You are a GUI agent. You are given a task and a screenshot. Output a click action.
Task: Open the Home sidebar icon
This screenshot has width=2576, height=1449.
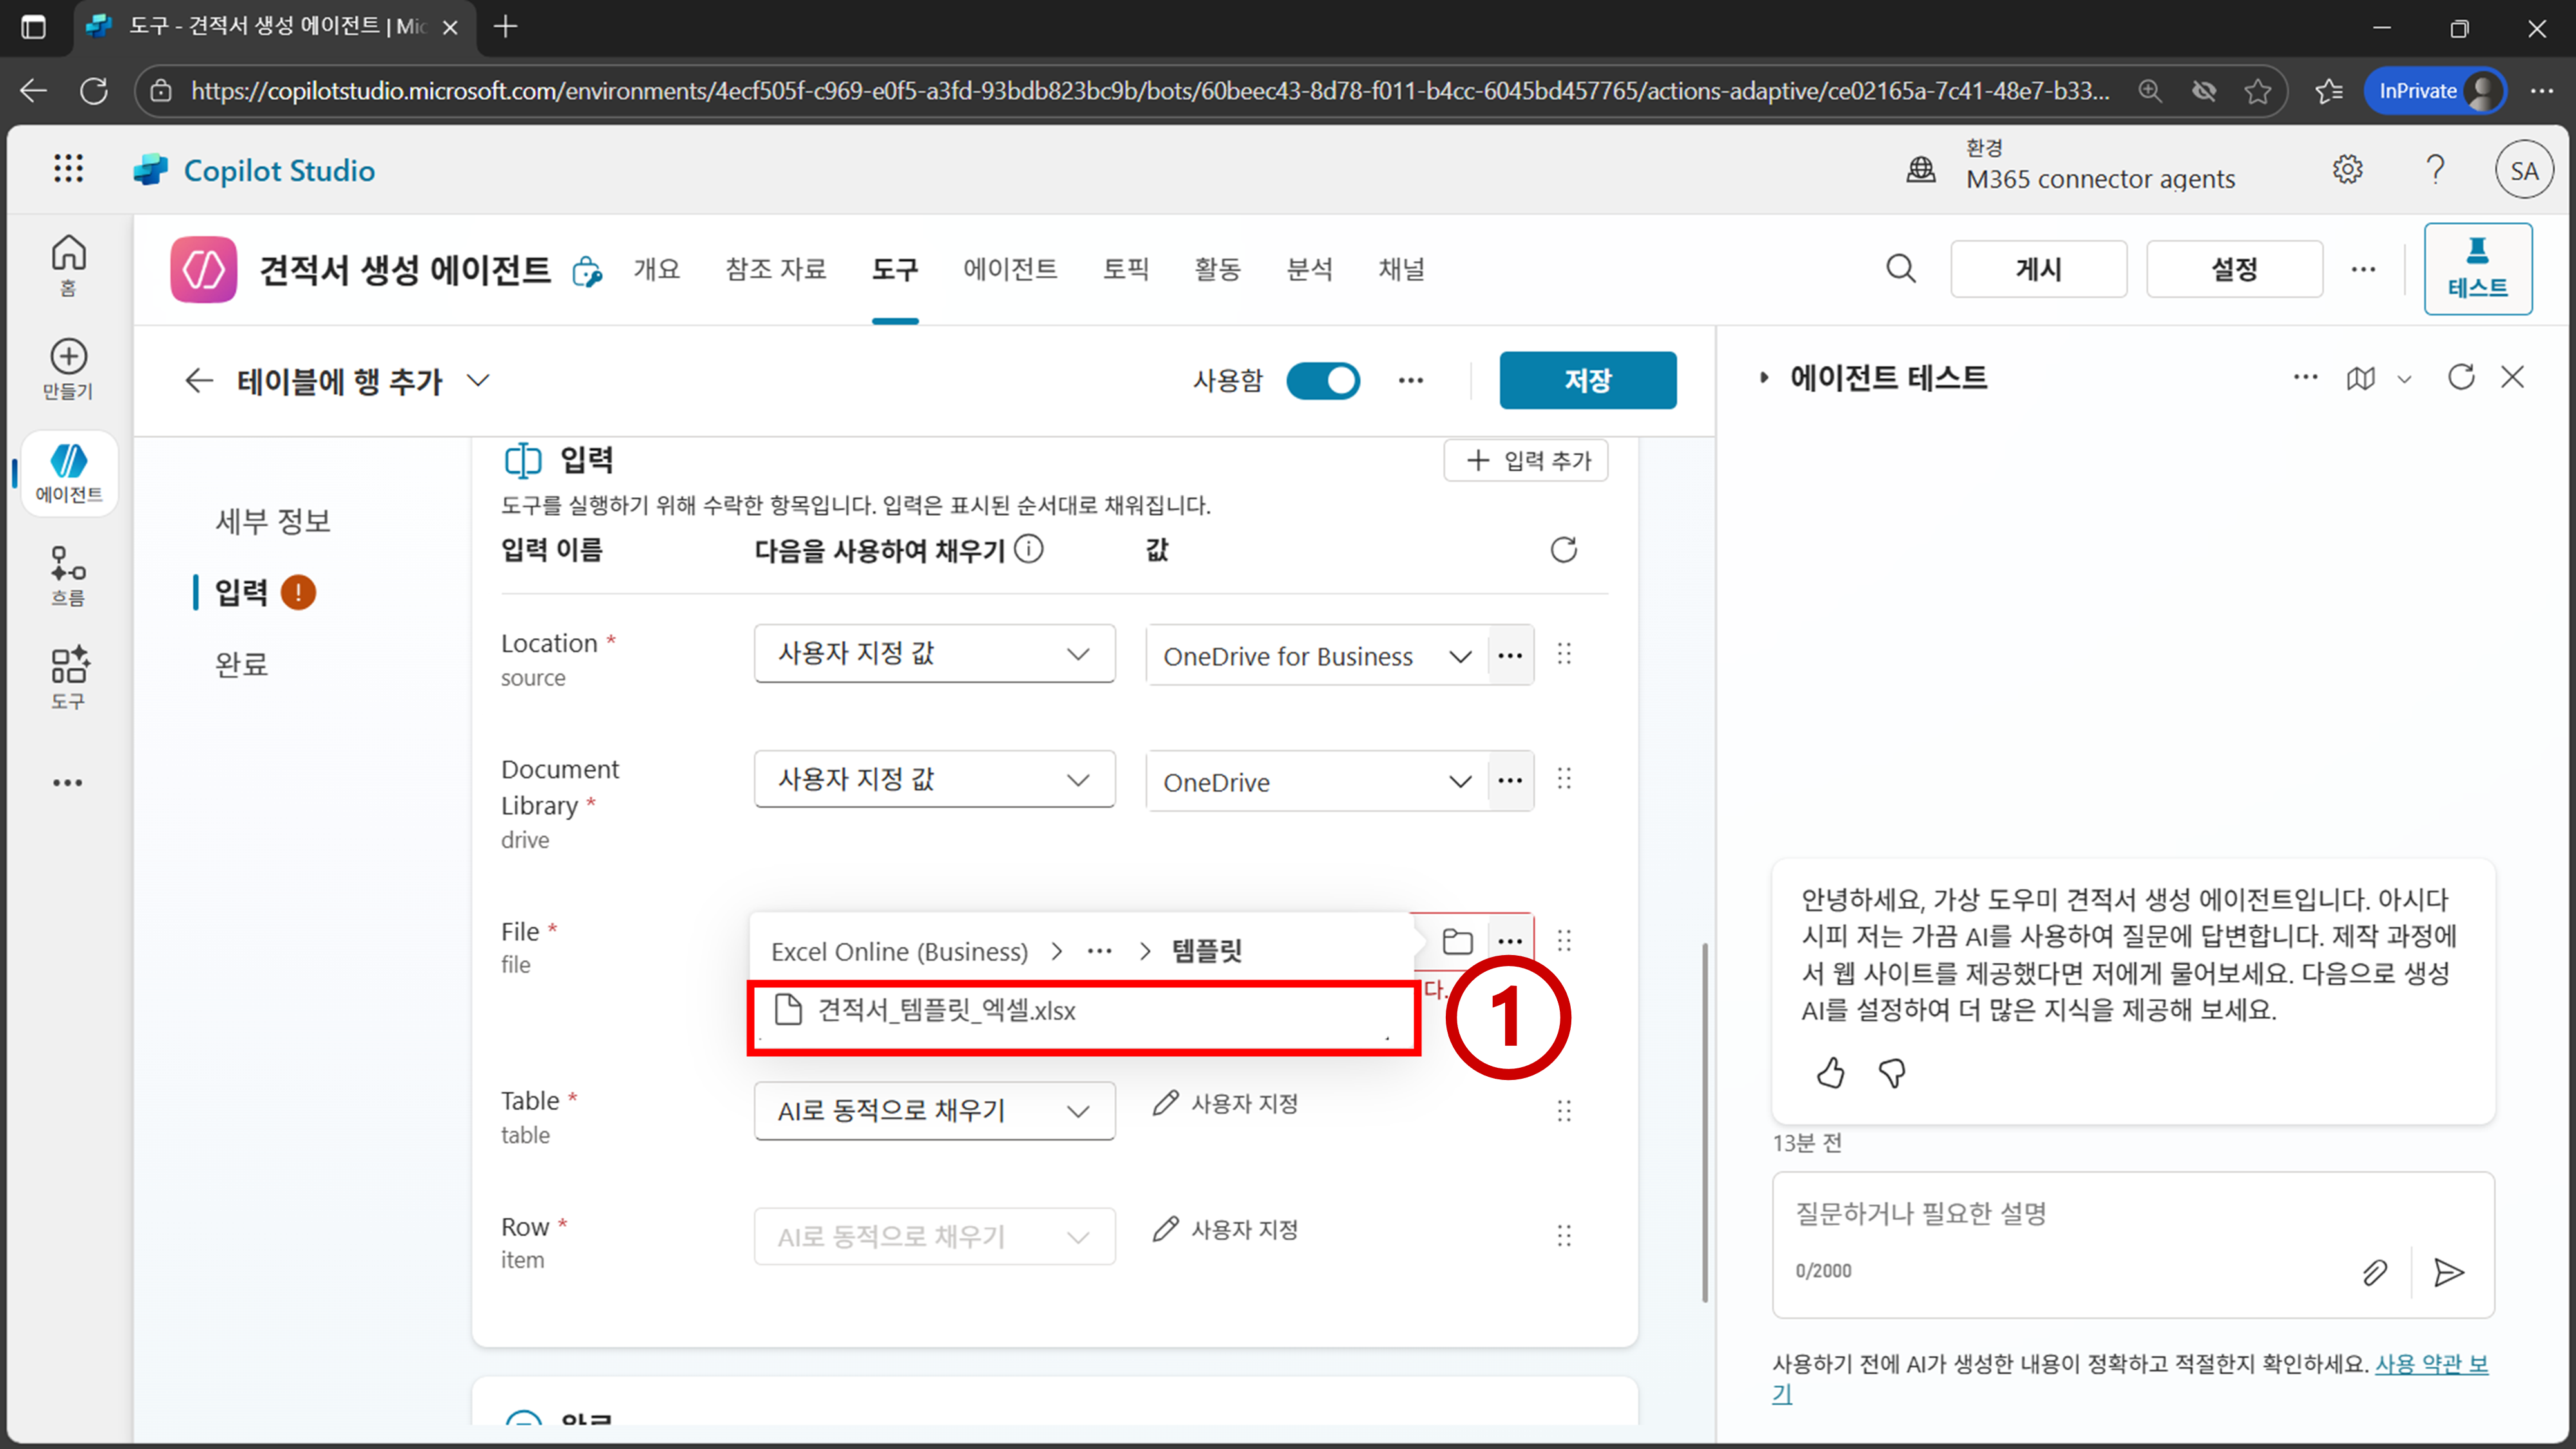click(x=68, y=263)
